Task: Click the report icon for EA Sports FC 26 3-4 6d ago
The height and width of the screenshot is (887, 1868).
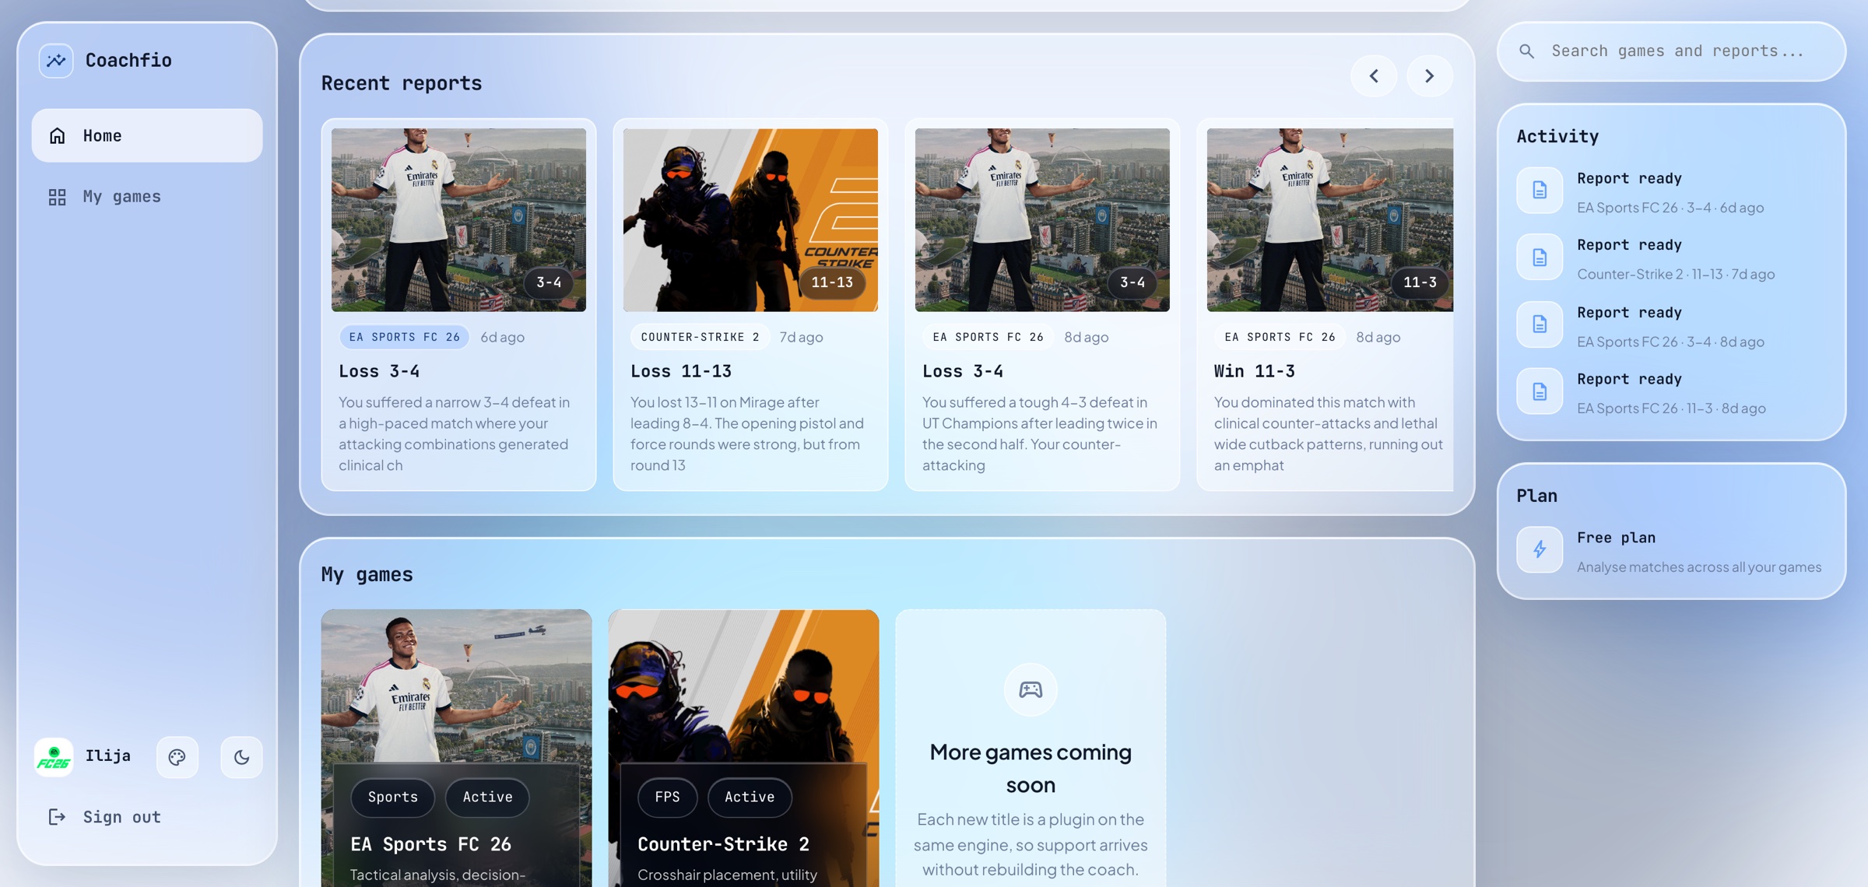Action: (x=1540, y=191)
